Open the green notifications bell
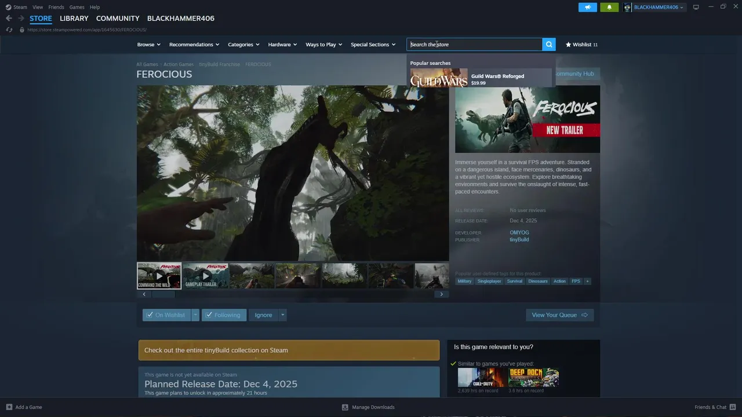742x417 pixels. [609, 7]
